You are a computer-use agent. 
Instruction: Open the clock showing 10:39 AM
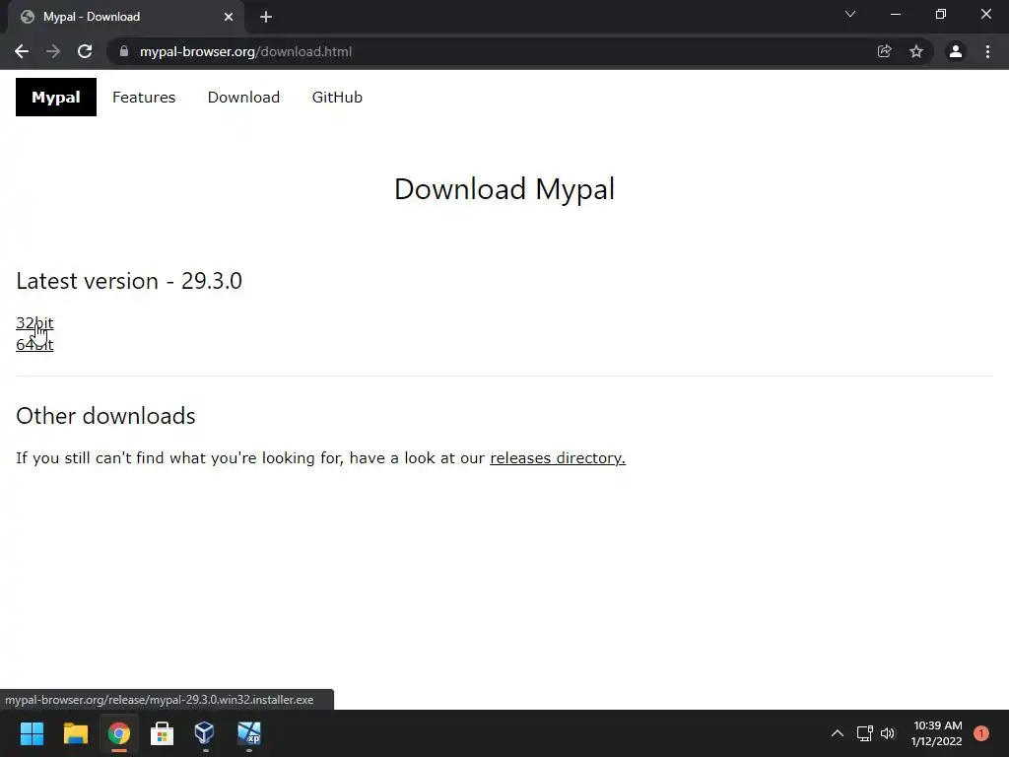[x=937, y=733]
